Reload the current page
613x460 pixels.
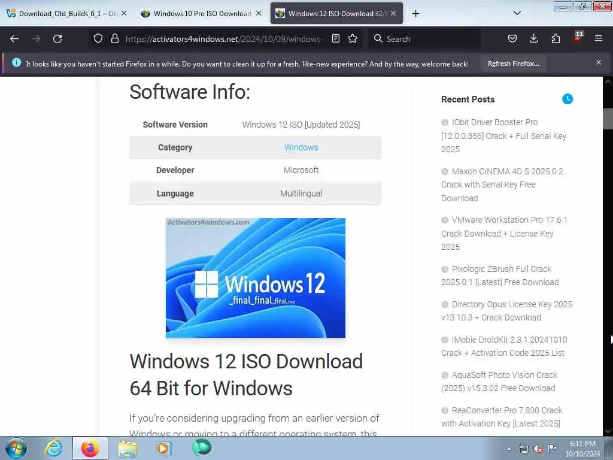tap(57, 39)
